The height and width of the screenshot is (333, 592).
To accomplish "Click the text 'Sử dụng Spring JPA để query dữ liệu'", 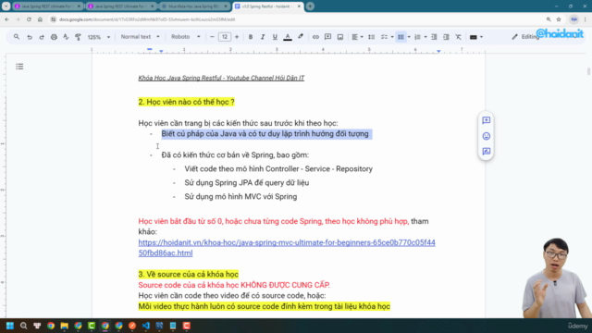I will (247, 183).
